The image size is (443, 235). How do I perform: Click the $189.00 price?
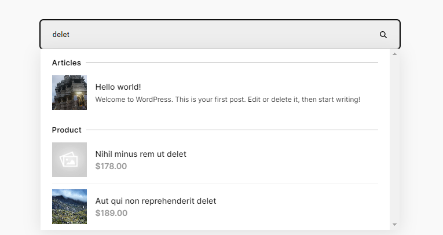coord(111,213)
